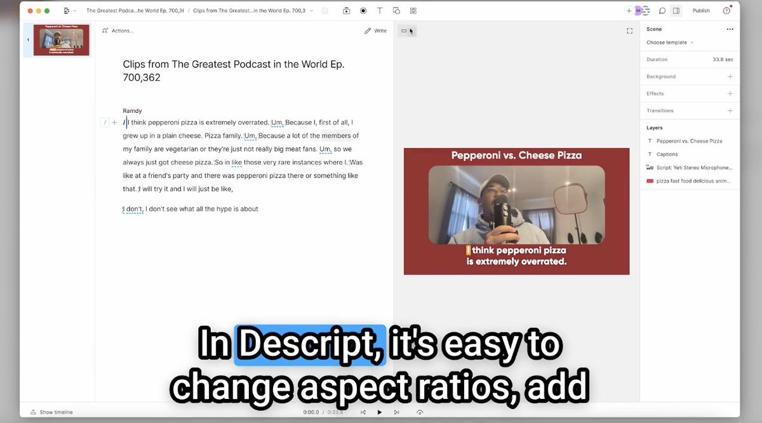762x423 pixels.
Task: Click the Scene heading in properties panel
Action: (654, 29)
